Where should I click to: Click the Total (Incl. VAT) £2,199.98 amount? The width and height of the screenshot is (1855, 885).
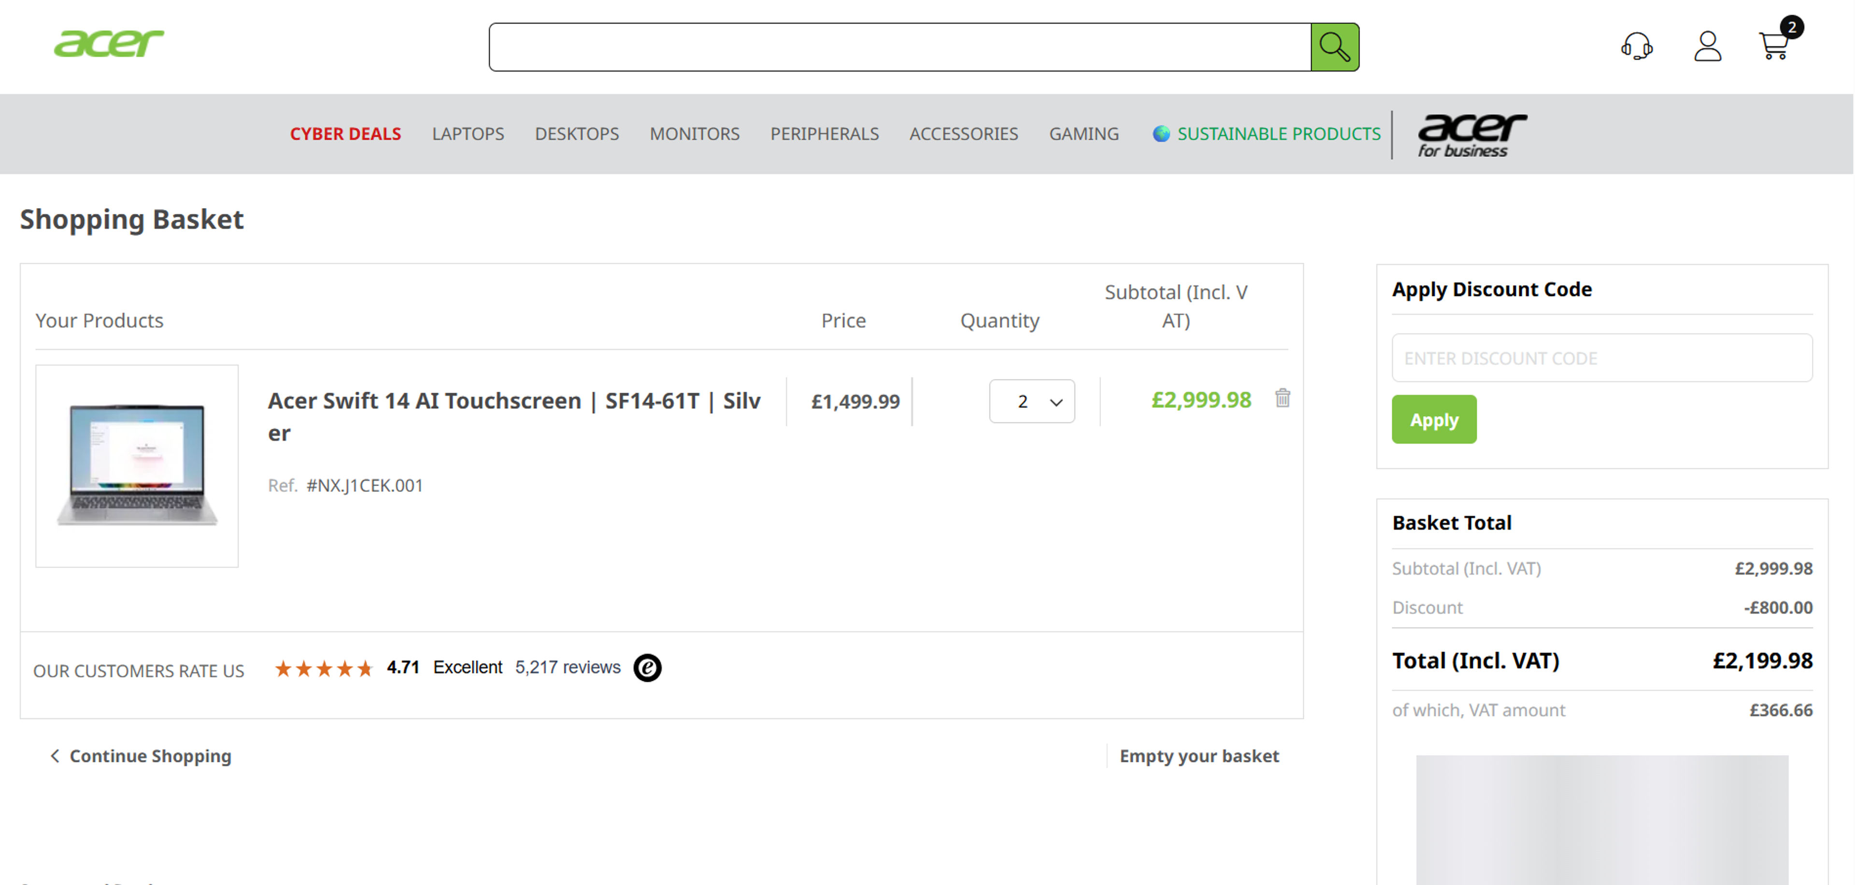point(1762,660)
